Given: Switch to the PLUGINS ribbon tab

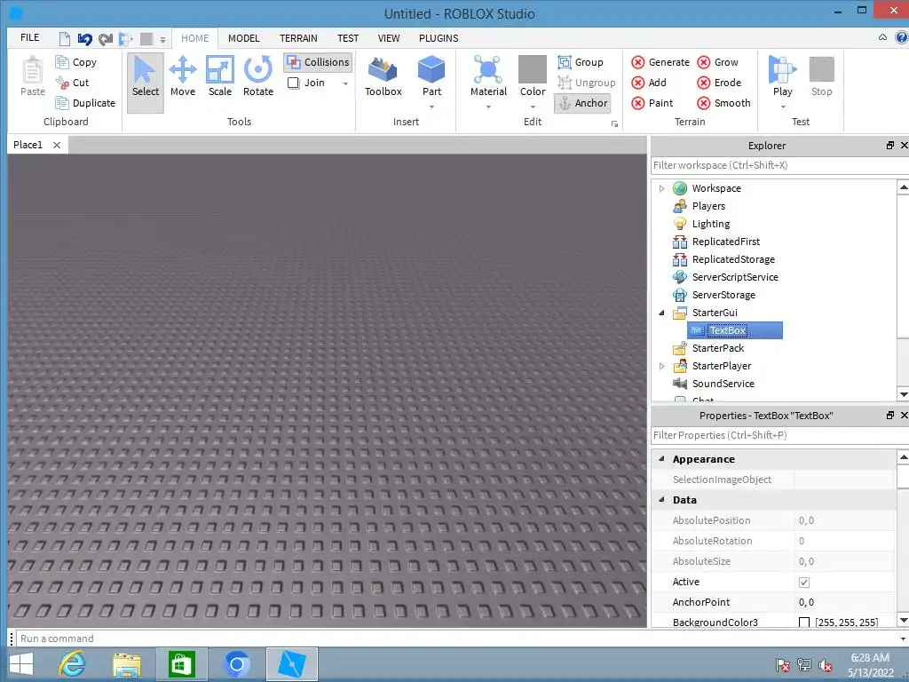Looking at the screenshot, I should click(x=439, y=38).
